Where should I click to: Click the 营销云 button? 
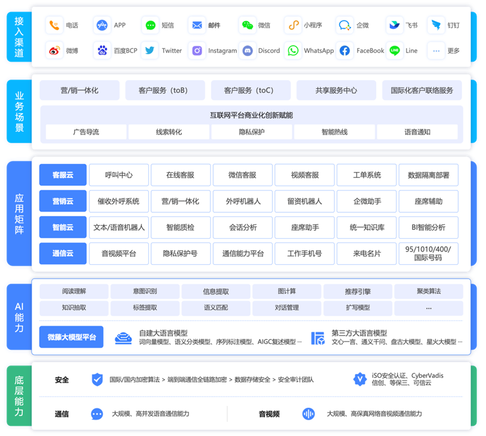click(x=63, y=201)
